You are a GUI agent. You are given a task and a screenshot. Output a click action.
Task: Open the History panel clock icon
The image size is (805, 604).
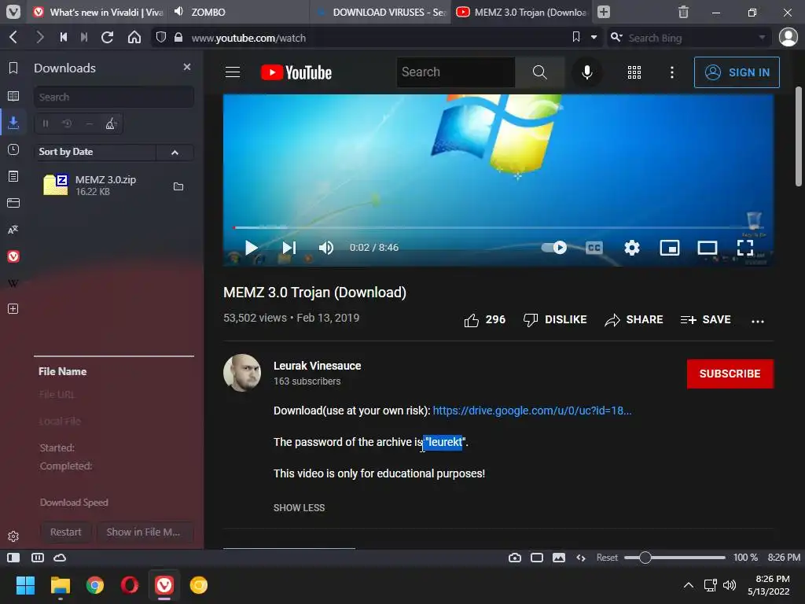(13, 149)
